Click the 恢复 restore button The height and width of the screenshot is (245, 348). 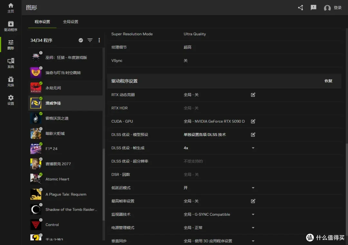328,81
